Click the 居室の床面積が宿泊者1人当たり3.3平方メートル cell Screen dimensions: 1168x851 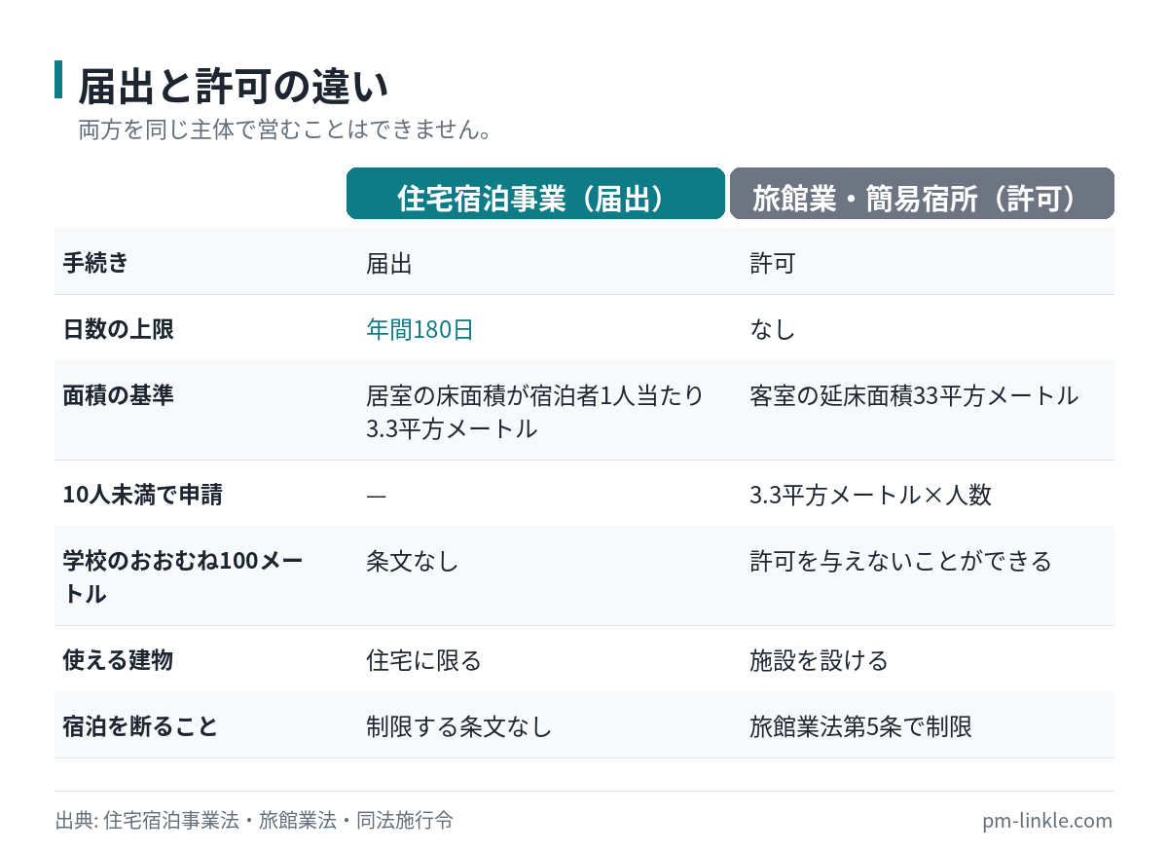(x=534, y=411)
